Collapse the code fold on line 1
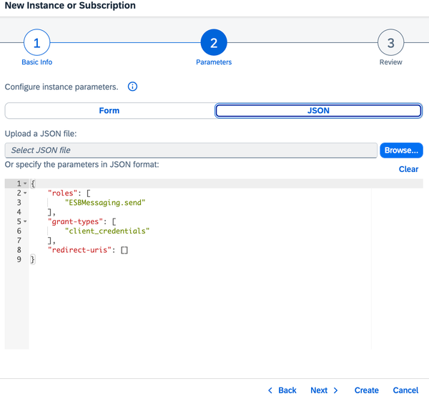Image resolution: width=429 pixels, height=399 pixels. coord(25,183)
